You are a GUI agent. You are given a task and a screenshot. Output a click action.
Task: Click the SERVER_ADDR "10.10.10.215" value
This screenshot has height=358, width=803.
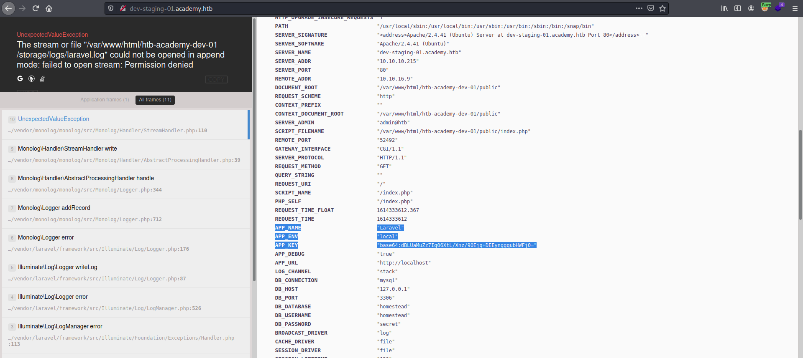398,61
